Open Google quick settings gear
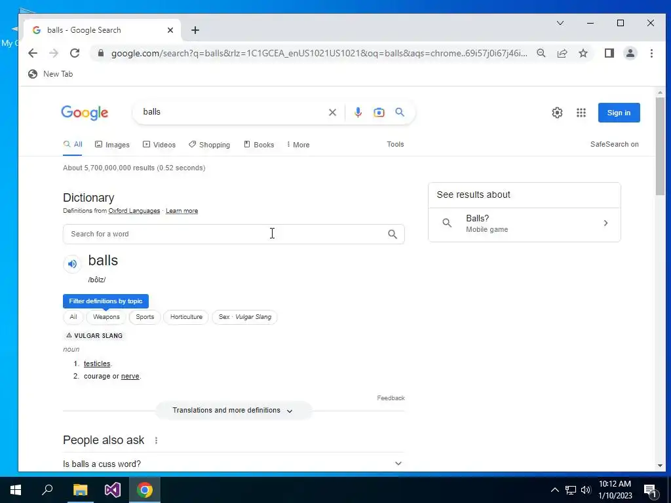This screenshot has width=671, height=503. point(557,113)
